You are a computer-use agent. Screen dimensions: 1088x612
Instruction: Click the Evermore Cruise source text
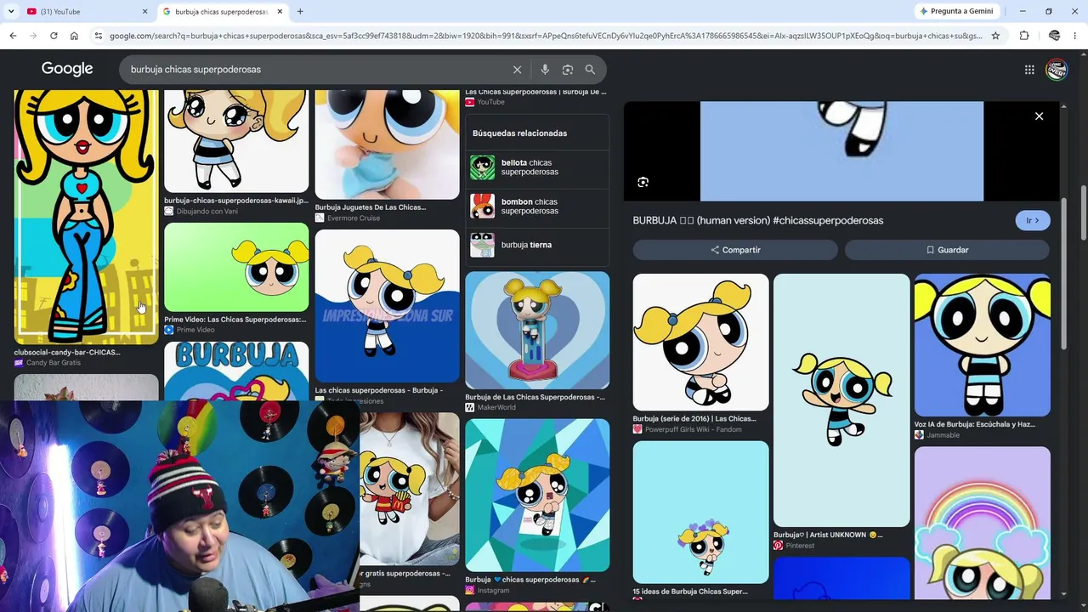coord(353,218)
